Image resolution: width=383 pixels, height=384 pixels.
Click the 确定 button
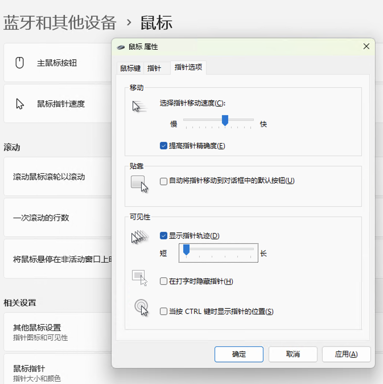[x=239, y=354]
